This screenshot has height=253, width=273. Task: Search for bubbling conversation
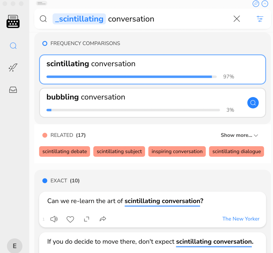pyautogui.click(x=253, y=103)
